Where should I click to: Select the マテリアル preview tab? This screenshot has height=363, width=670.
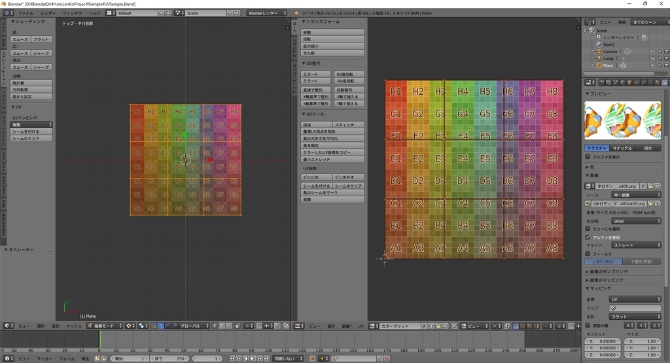pyautogui.click(x=622, y=148)
